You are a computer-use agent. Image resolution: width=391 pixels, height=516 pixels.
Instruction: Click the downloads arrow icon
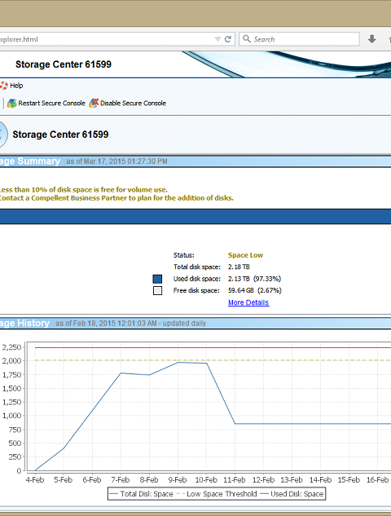coord(372,39)
